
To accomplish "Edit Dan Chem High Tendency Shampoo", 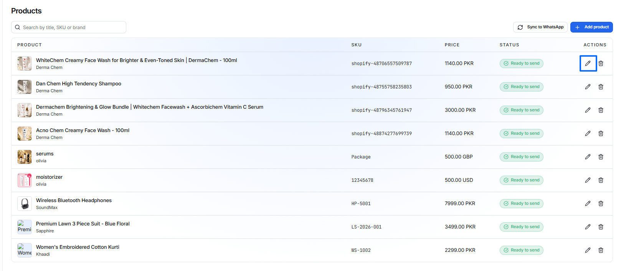I will 588,87.
